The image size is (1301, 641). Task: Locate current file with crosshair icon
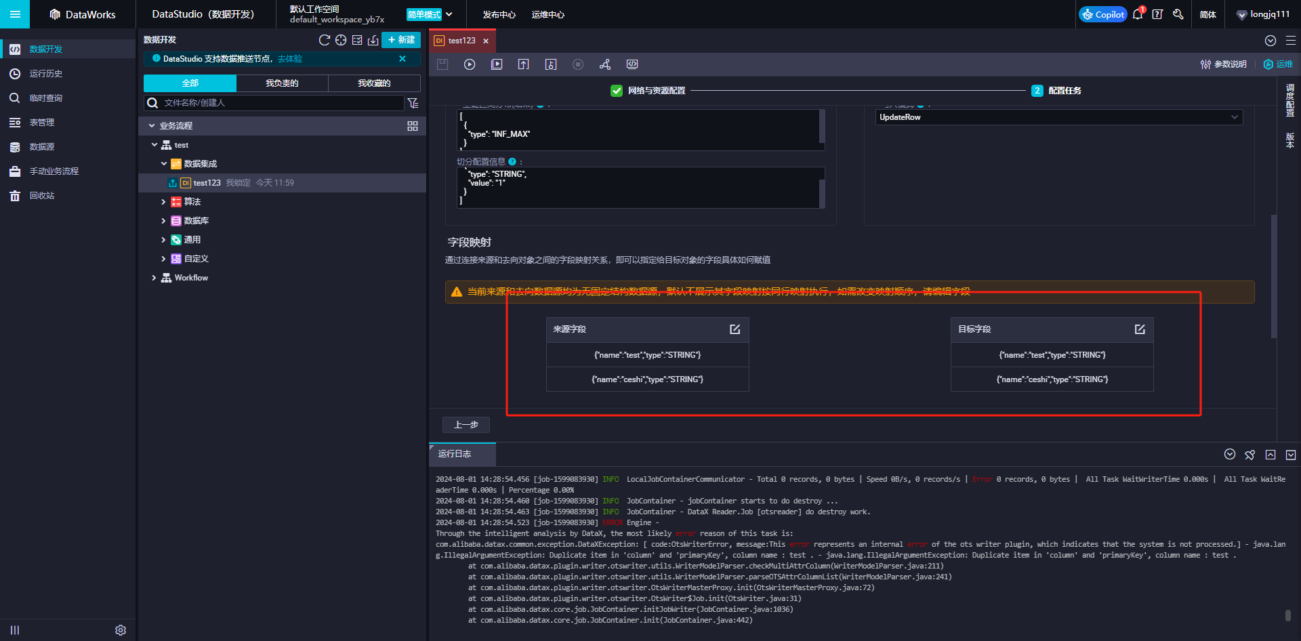pos(341,40)
